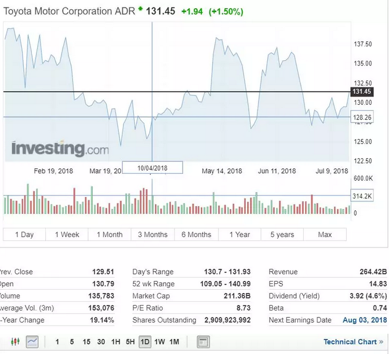389x354 pixels.
Task: Click the 131.45 current price label on axis
Action: point(362,92)
